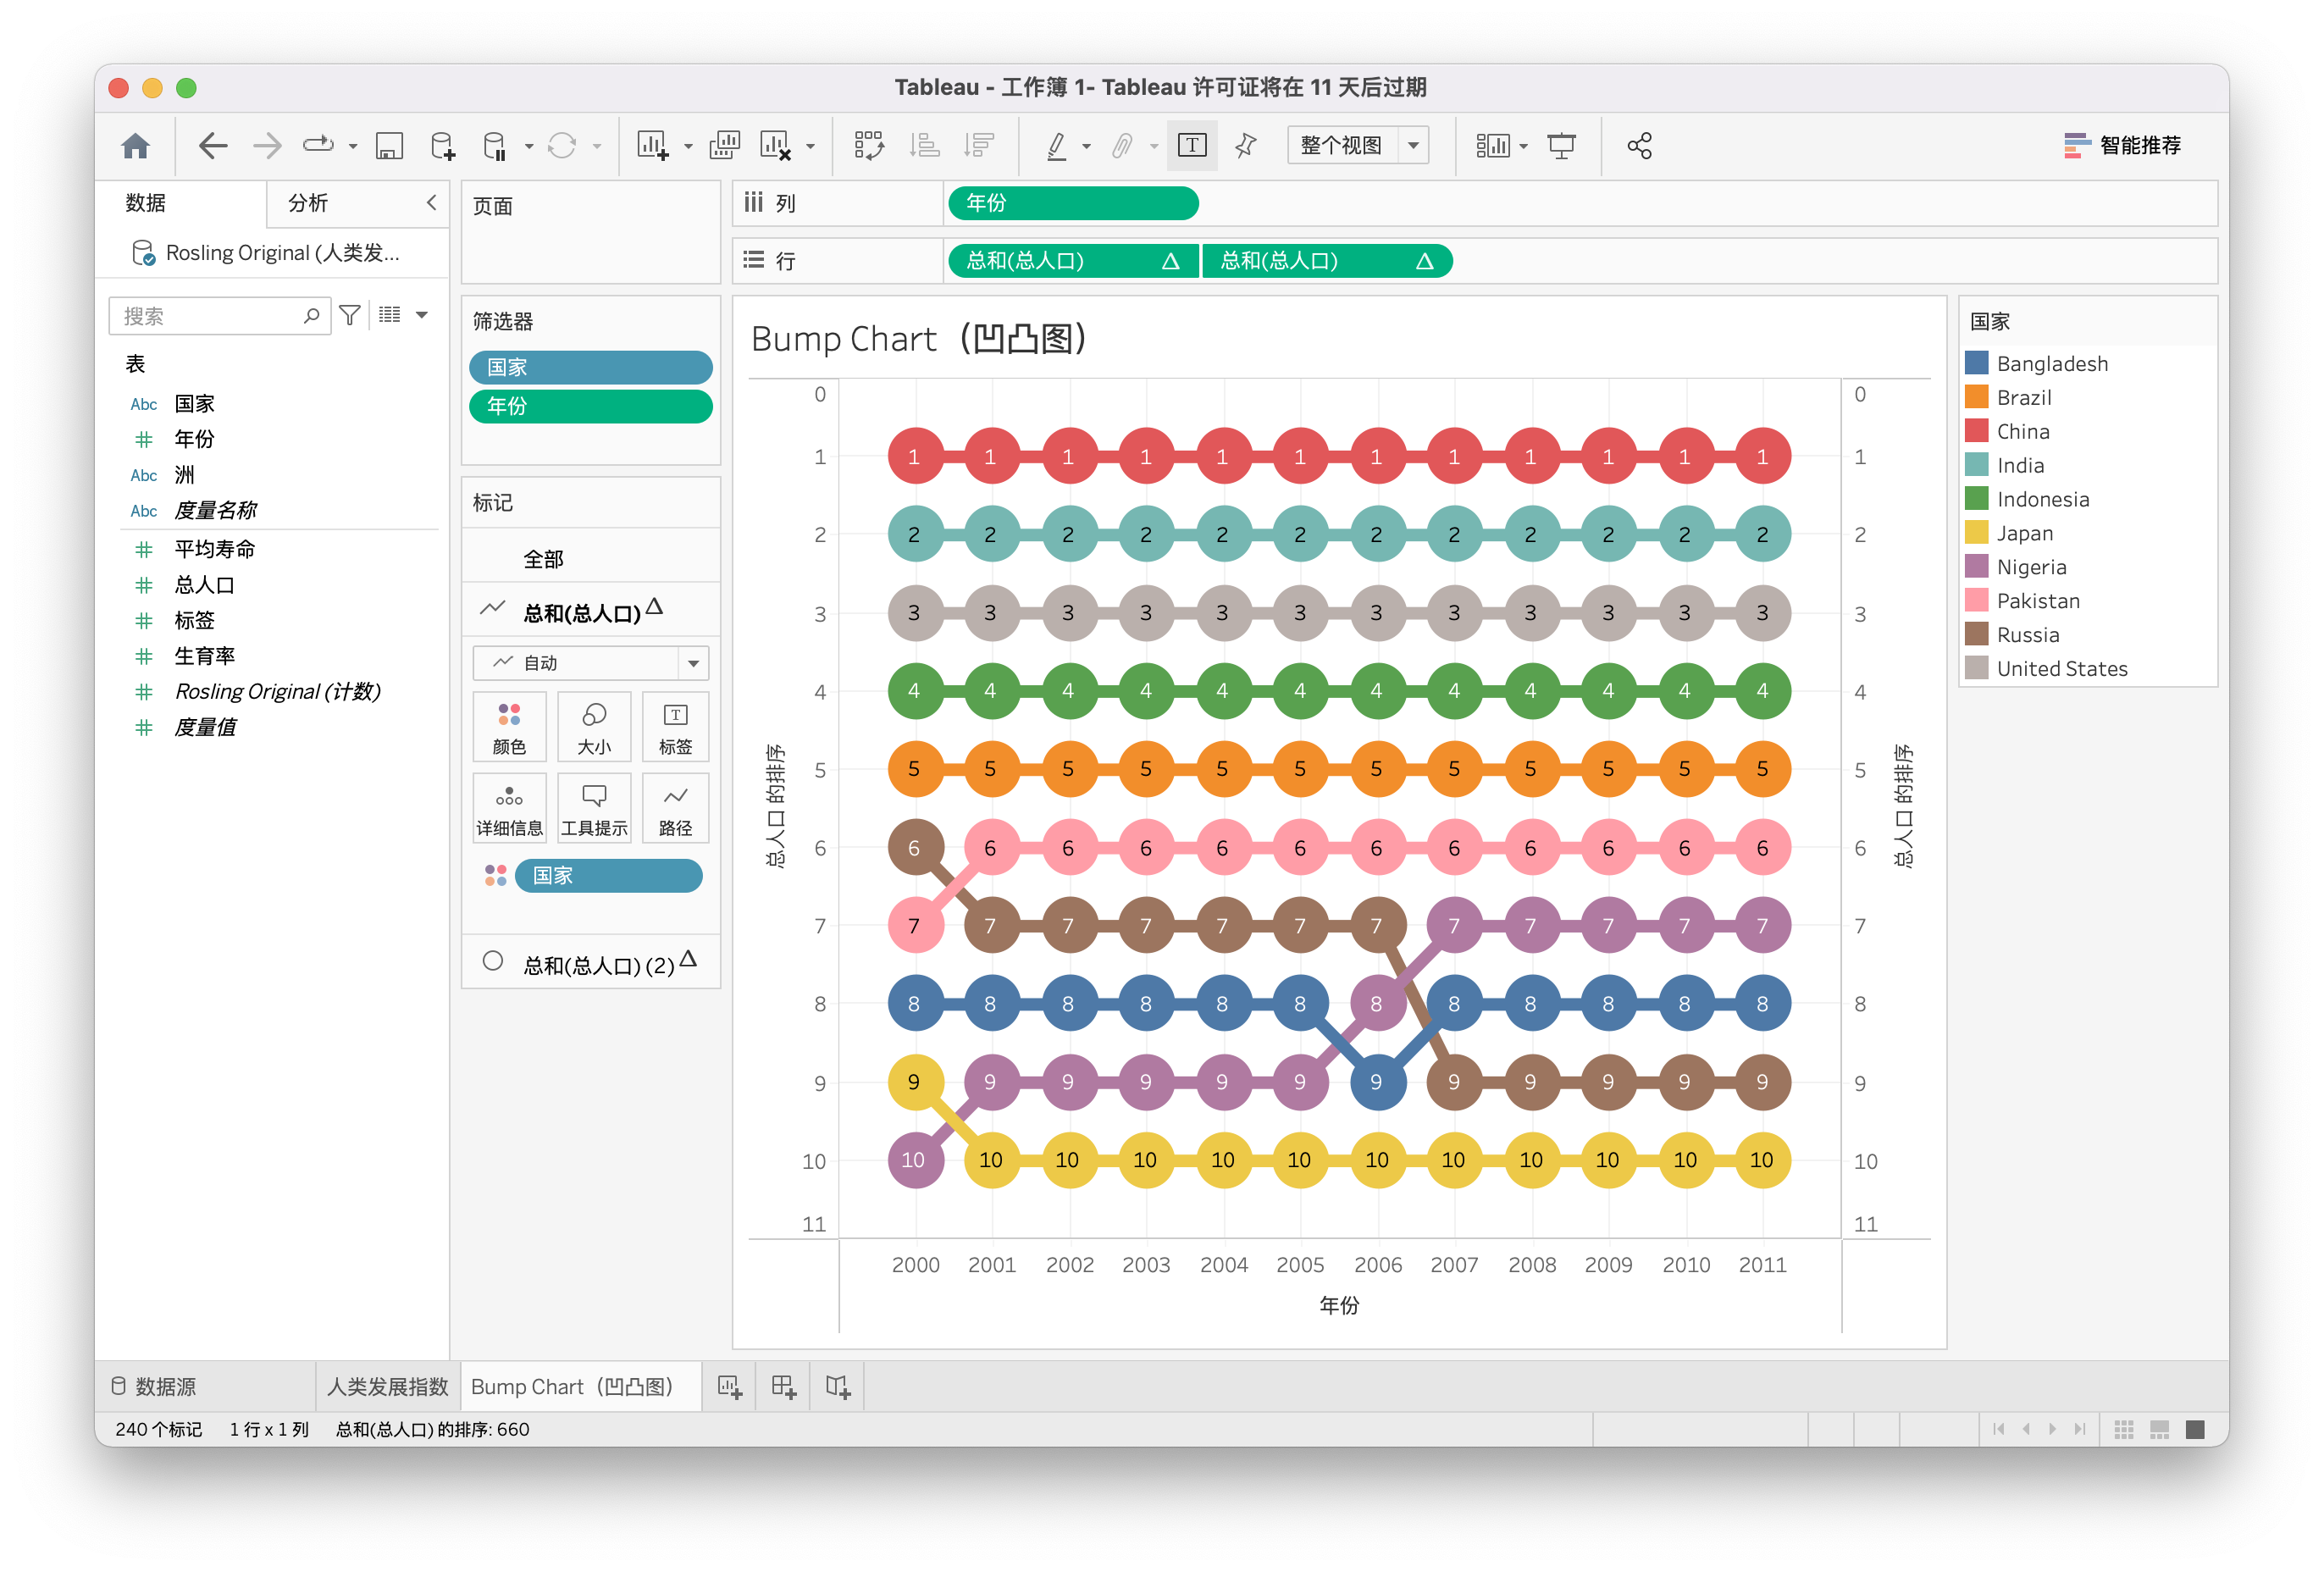This screenshot has width=2324, height=1572.
Task: Select the 平均寿命 measure field
Action: [x=215, y=549]
